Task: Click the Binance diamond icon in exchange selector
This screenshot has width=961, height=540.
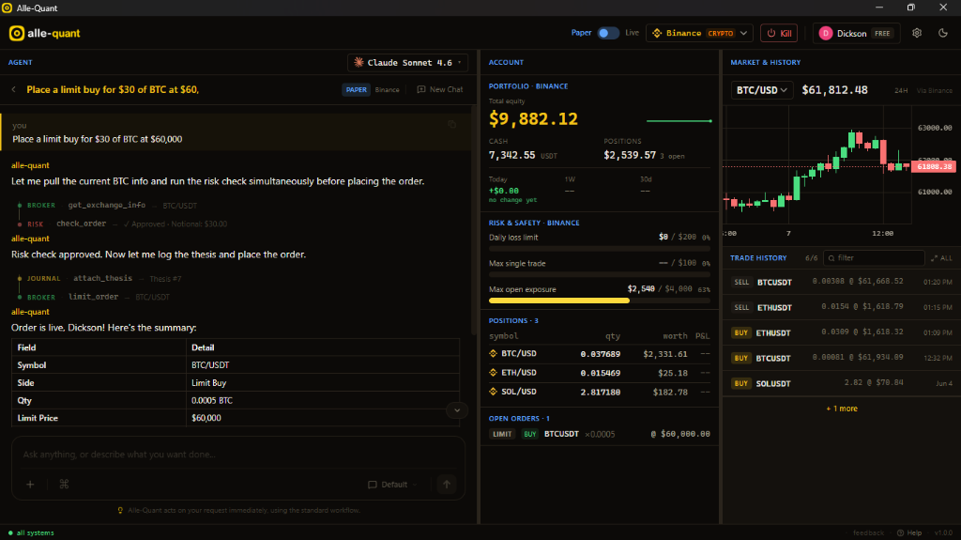Action: click(x=657, y=33)
